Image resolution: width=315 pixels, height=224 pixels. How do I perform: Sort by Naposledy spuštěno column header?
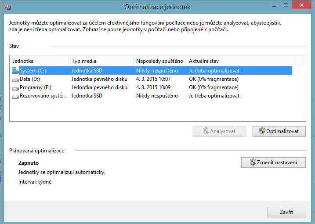[160, 61]
